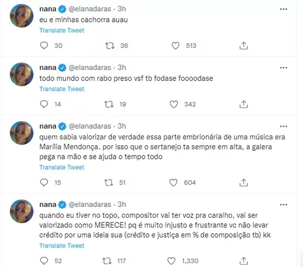The image size is (303, 267).
Task: Share the 'todo mundo com rabo preso' tweet
Action: tap(243, 104)
